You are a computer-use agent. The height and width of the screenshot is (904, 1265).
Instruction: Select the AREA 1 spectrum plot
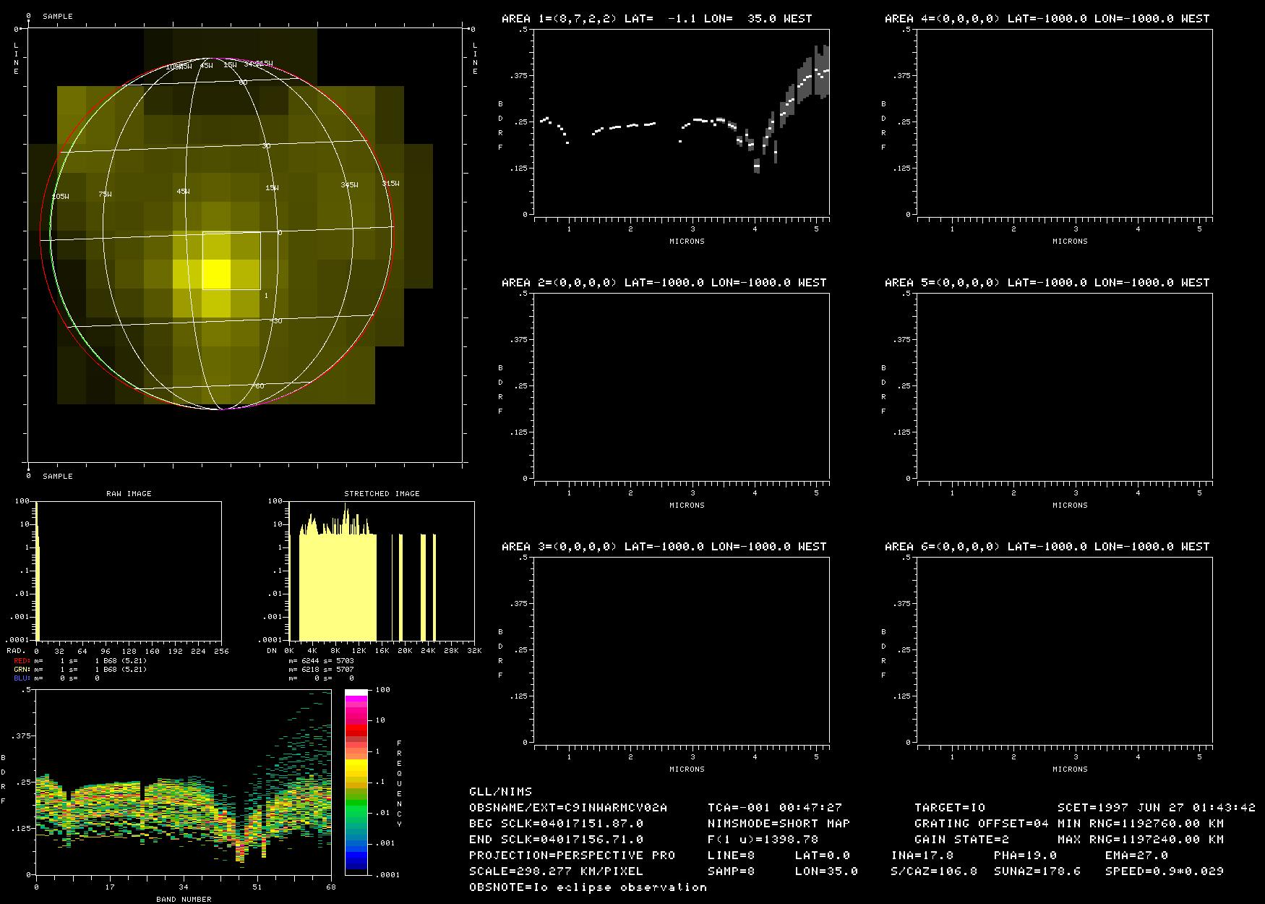[682, 122]
